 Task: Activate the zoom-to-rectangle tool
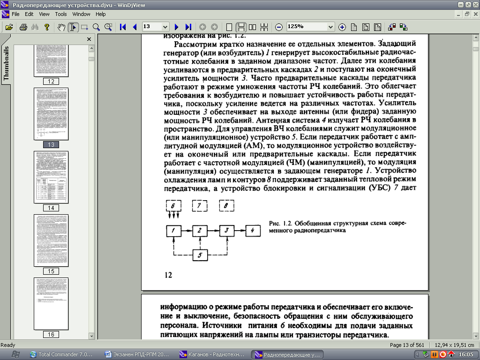(108, 27)
